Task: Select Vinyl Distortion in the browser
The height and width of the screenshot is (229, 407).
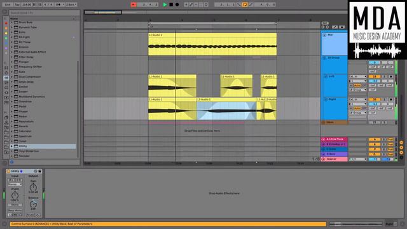Action: pos(29,151)
